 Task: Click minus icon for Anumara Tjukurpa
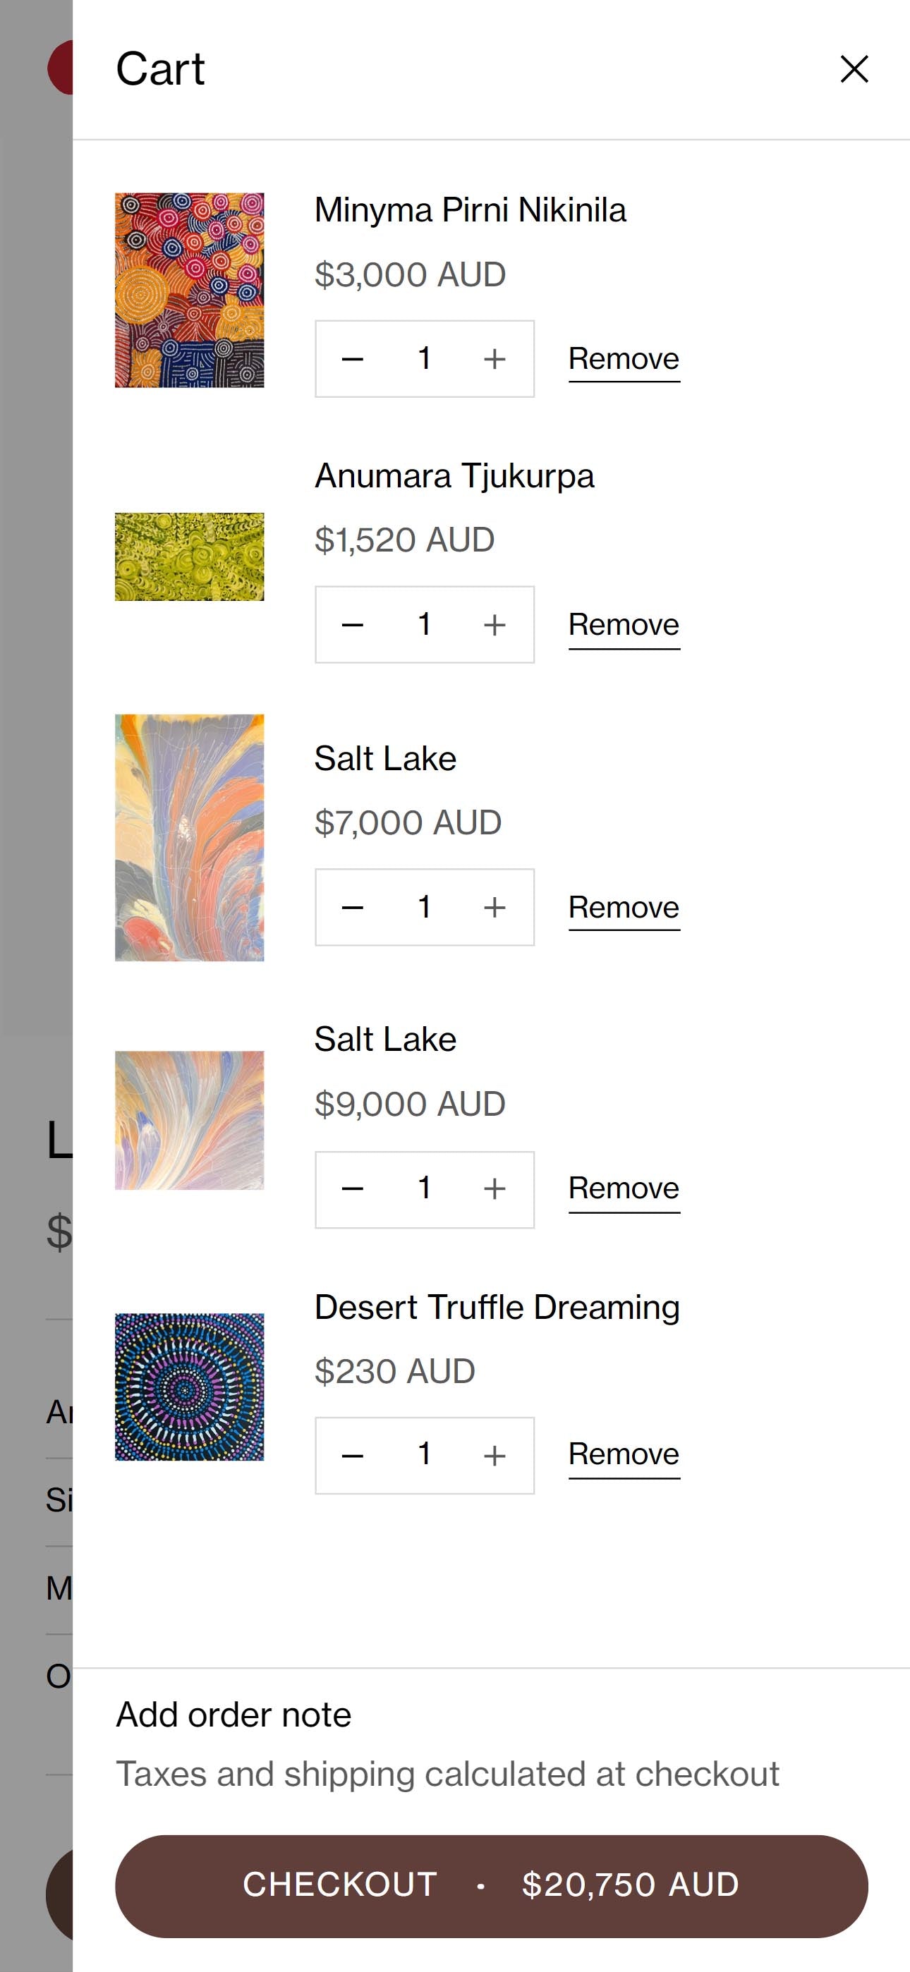click(x=352, y=625)
